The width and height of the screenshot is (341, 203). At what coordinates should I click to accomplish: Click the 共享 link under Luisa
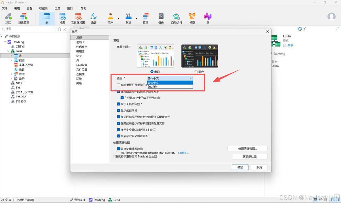pyautogui.click(x=288, y=45)
